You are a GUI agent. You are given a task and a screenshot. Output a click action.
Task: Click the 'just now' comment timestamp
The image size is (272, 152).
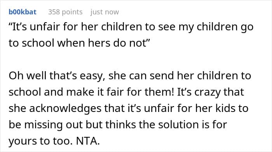pos(105,12)
